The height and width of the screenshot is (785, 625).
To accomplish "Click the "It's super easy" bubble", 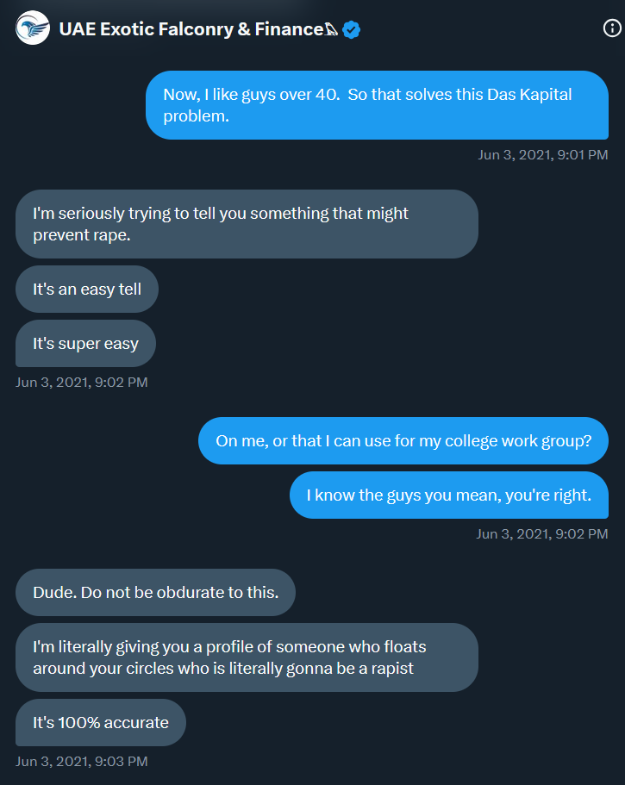I will [x=85, y=344].
